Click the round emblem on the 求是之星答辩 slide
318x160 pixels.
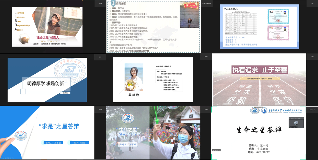(21, 136)
